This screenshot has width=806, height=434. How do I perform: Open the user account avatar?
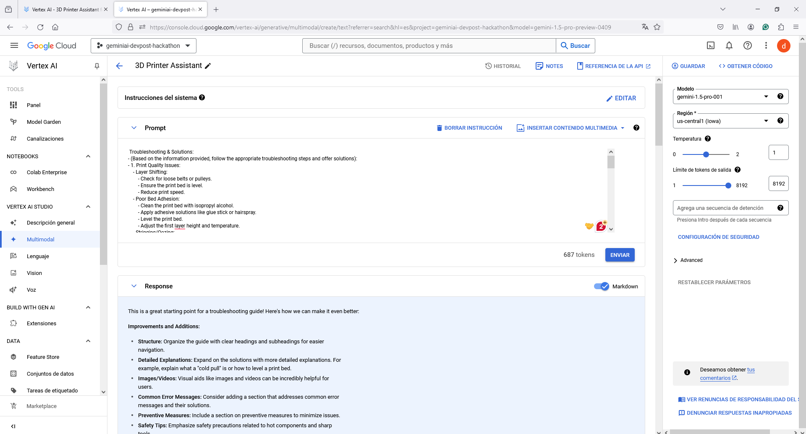pos(784,46)
